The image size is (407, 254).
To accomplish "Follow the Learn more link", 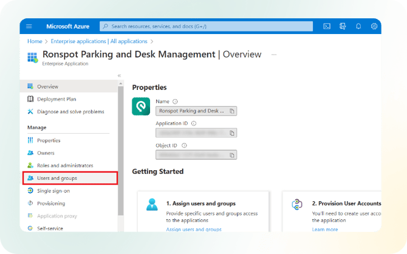I will [325, 229].
